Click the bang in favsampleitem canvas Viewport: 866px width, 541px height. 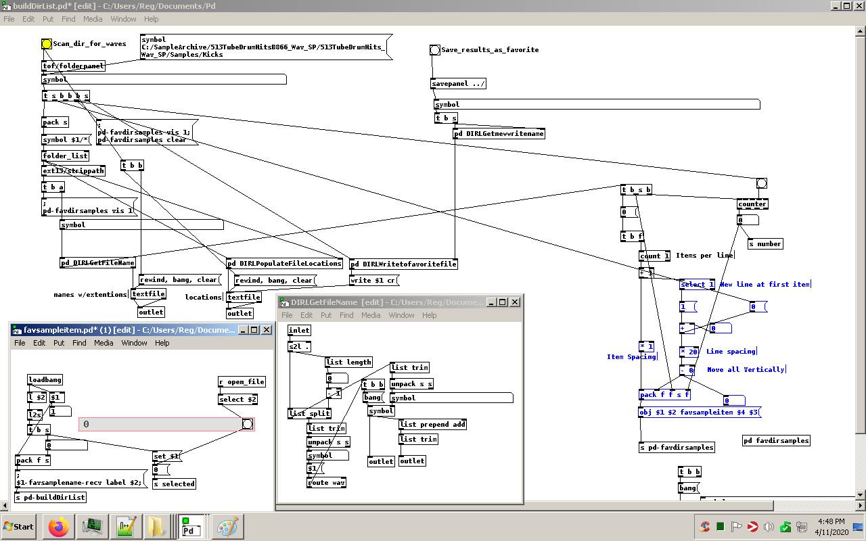248,424
